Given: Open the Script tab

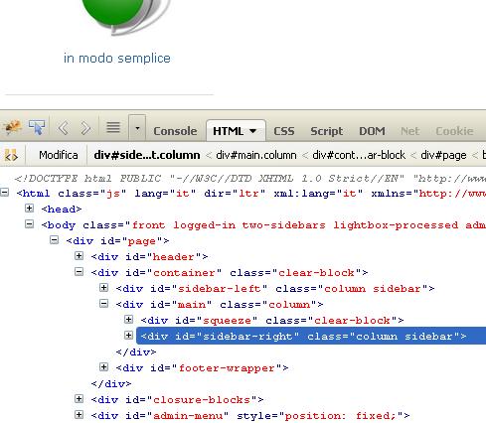Looking at the screenshot, I should point(326,131).
